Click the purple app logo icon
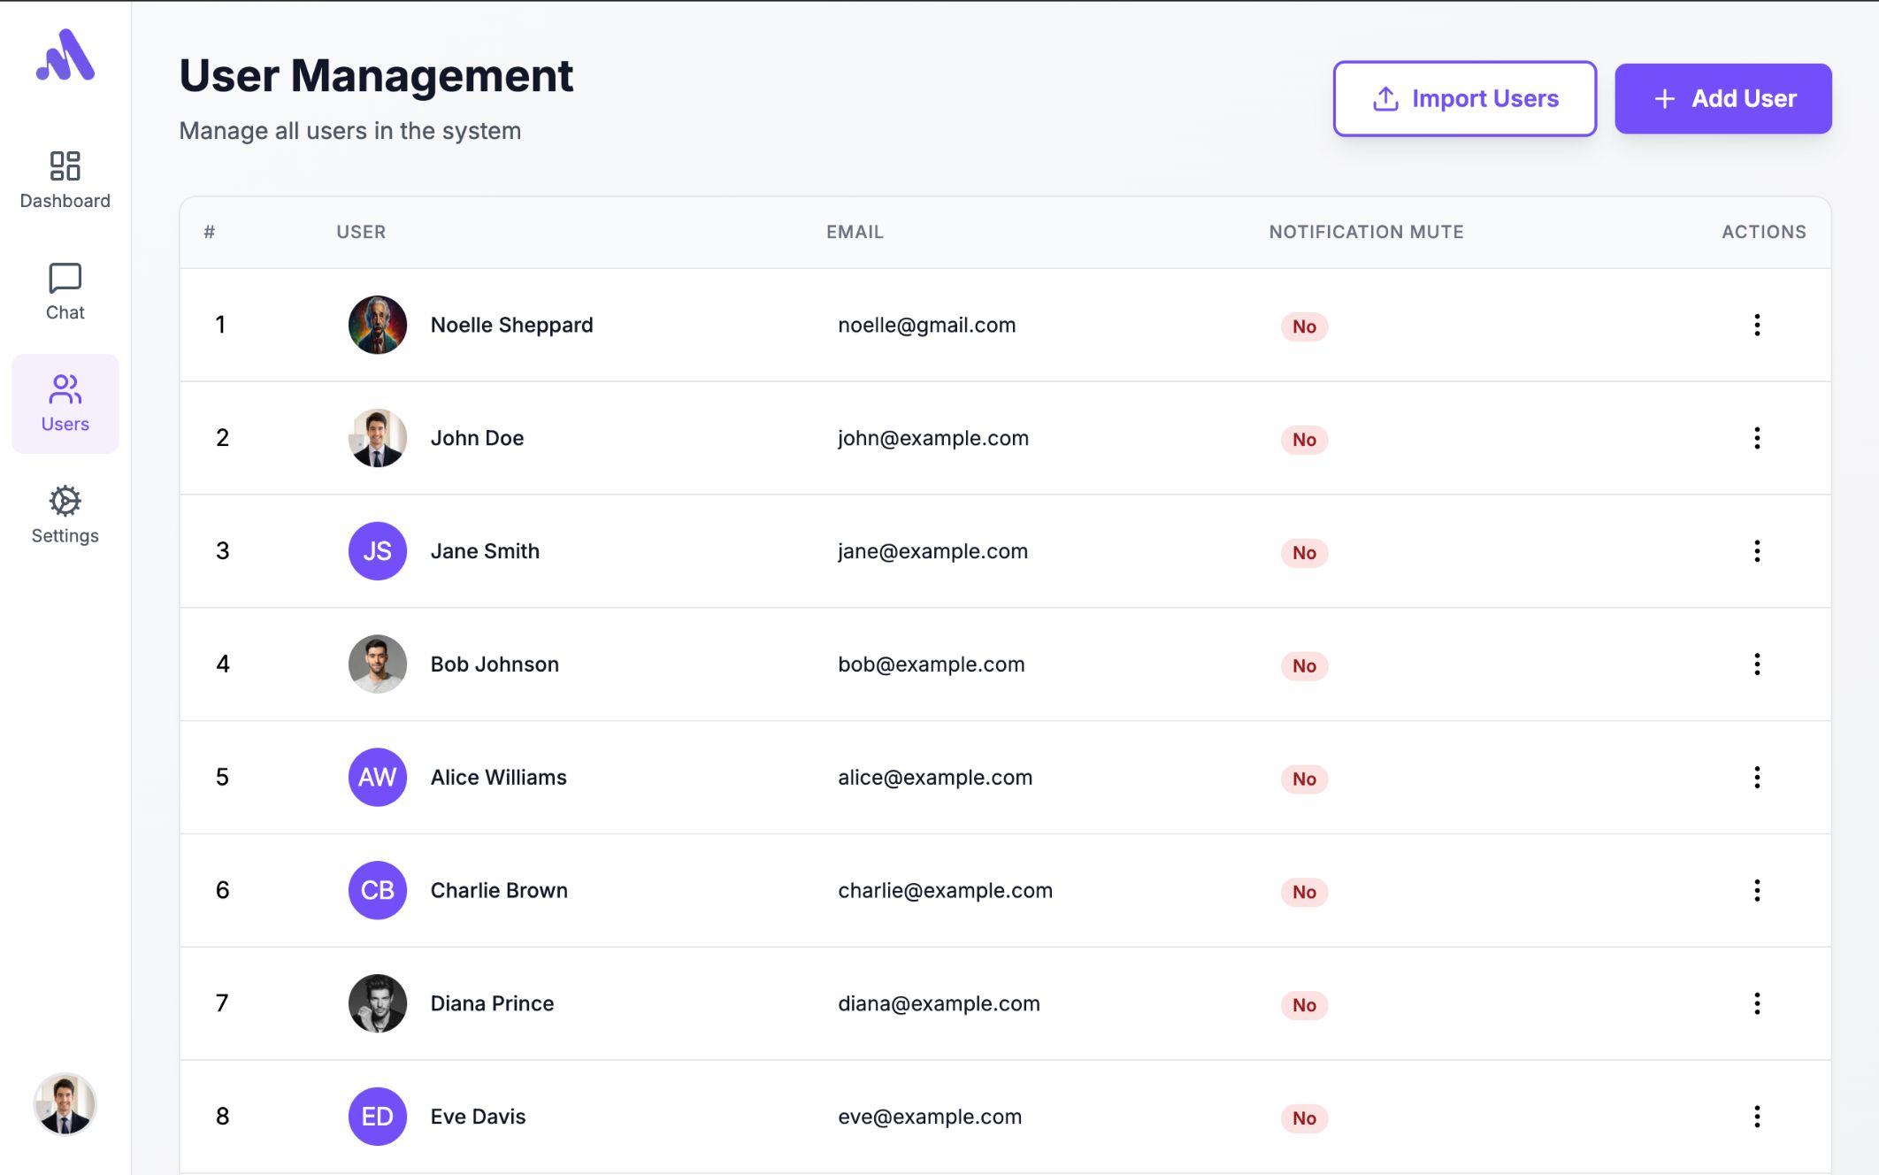This screenshot has height=1175, width=1879. (x=65, y=57)
